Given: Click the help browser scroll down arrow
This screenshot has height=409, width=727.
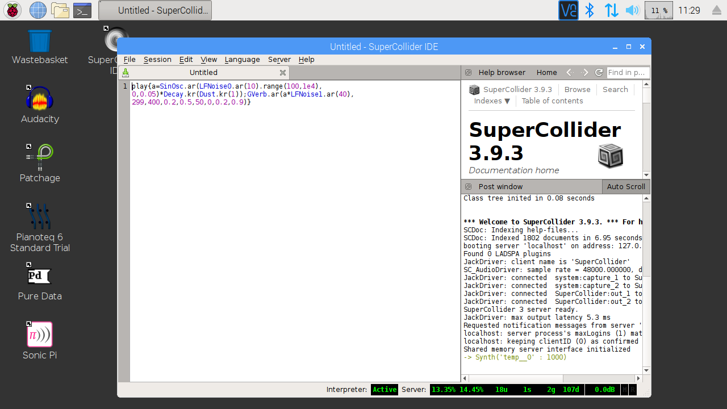Looking at the screenshot, I should [x=646, y=175].
